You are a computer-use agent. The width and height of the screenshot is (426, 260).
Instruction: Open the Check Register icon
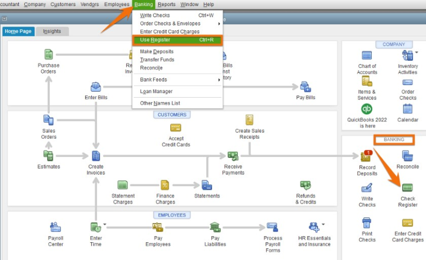[x=407, y=188]
